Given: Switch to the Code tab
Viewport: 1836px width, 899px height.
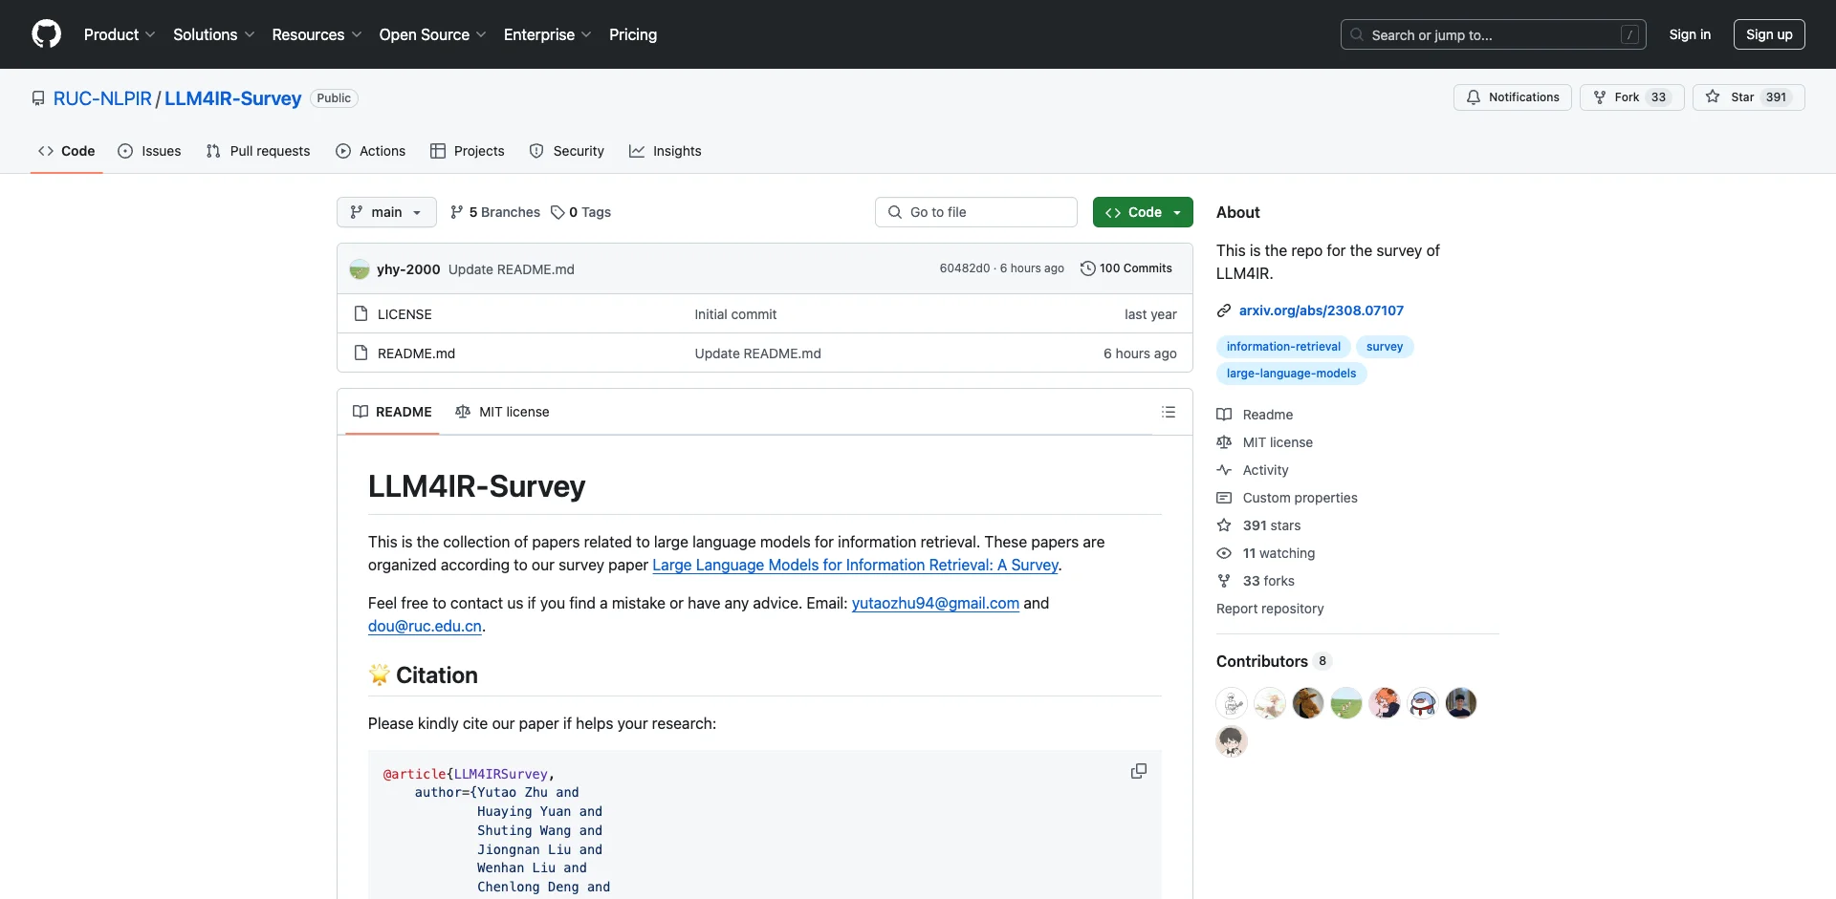Looking at the screenshot, I should [x=66, y=151].
